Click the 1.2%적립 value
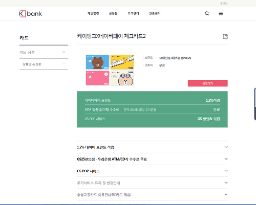This screenshot has height=205, width=256. tap(213, 100)
